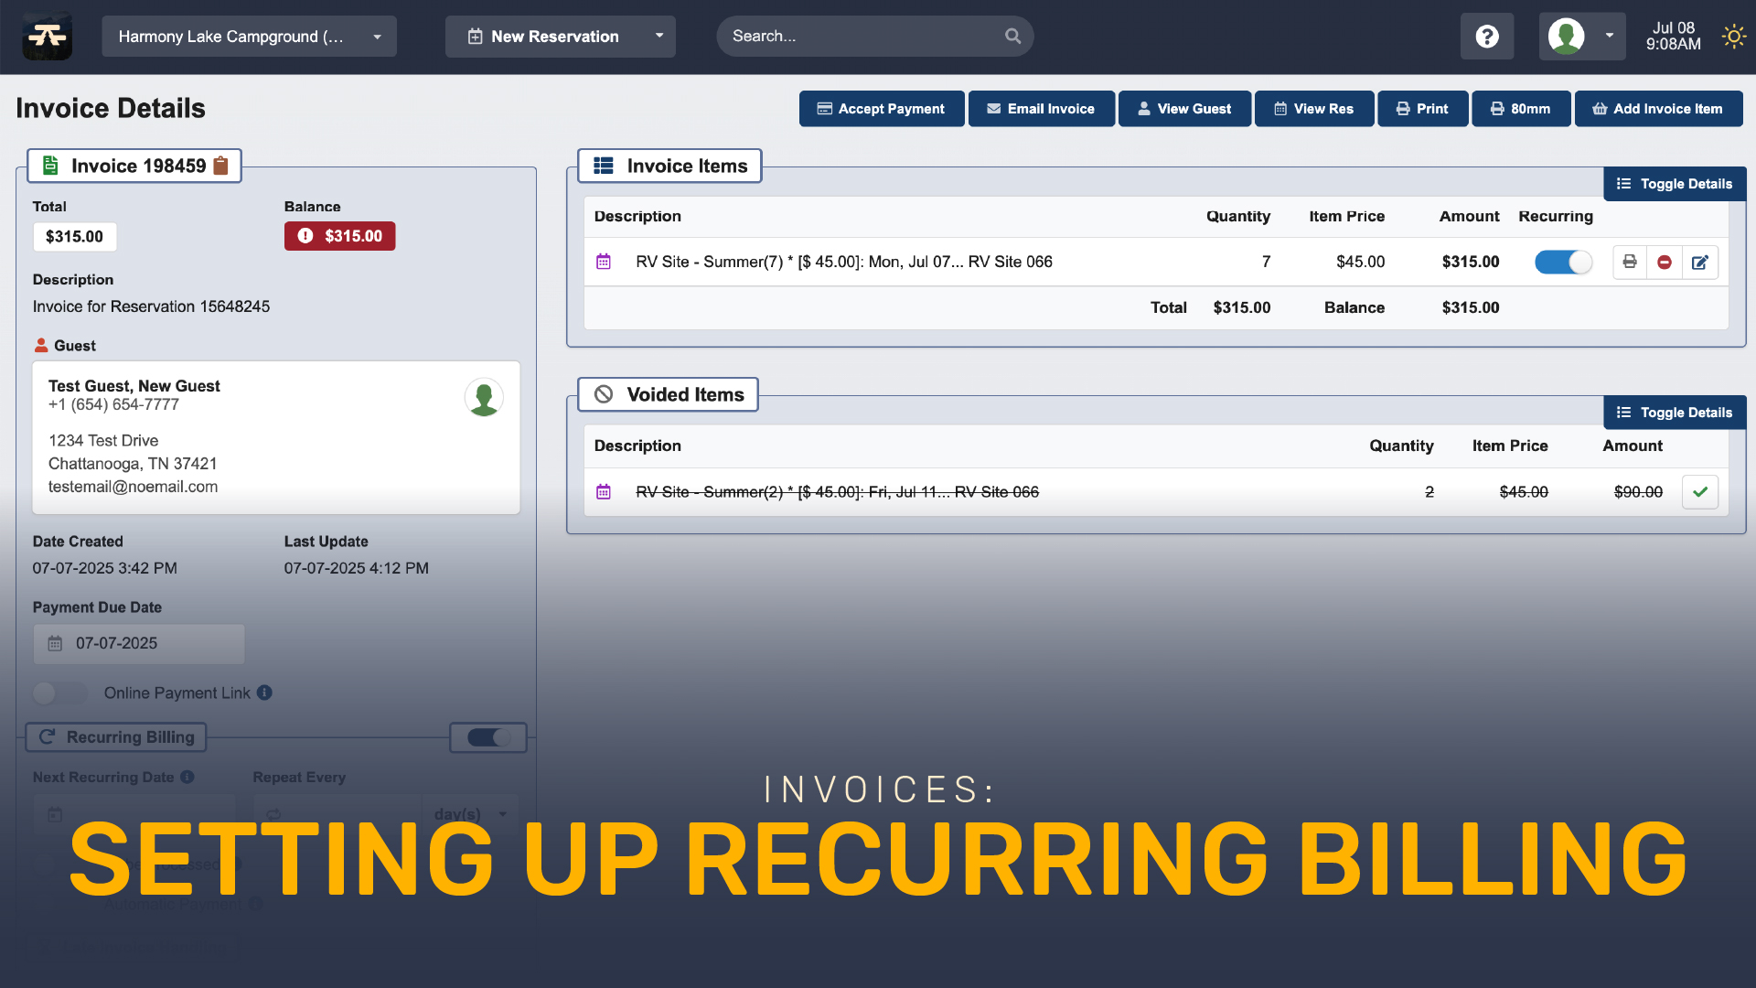Void the RV Site Summer(7) item
Screen dimensions: 1756x988
tap(1665, 263)
